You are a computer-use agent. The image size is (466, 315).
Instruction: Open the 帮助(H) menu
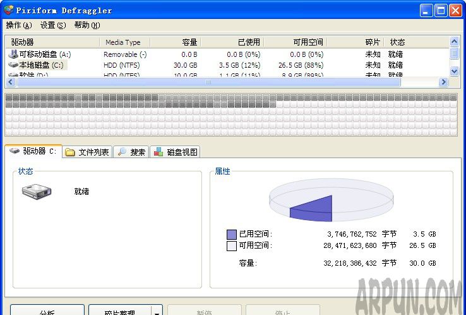(87, 25)
